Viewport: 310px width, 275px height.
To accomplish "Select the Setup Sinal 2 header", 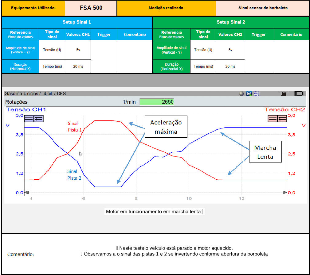I will click(231, 22).
